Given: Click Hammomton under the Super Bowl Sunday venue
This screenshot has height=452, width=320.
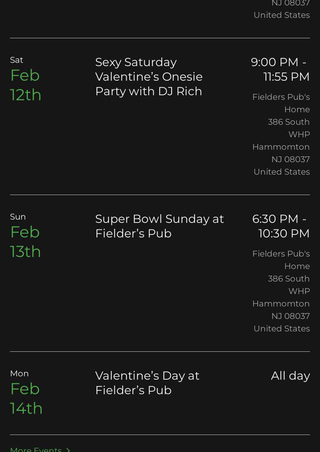Looking at the screenshot, I should (x=281, y=304).
